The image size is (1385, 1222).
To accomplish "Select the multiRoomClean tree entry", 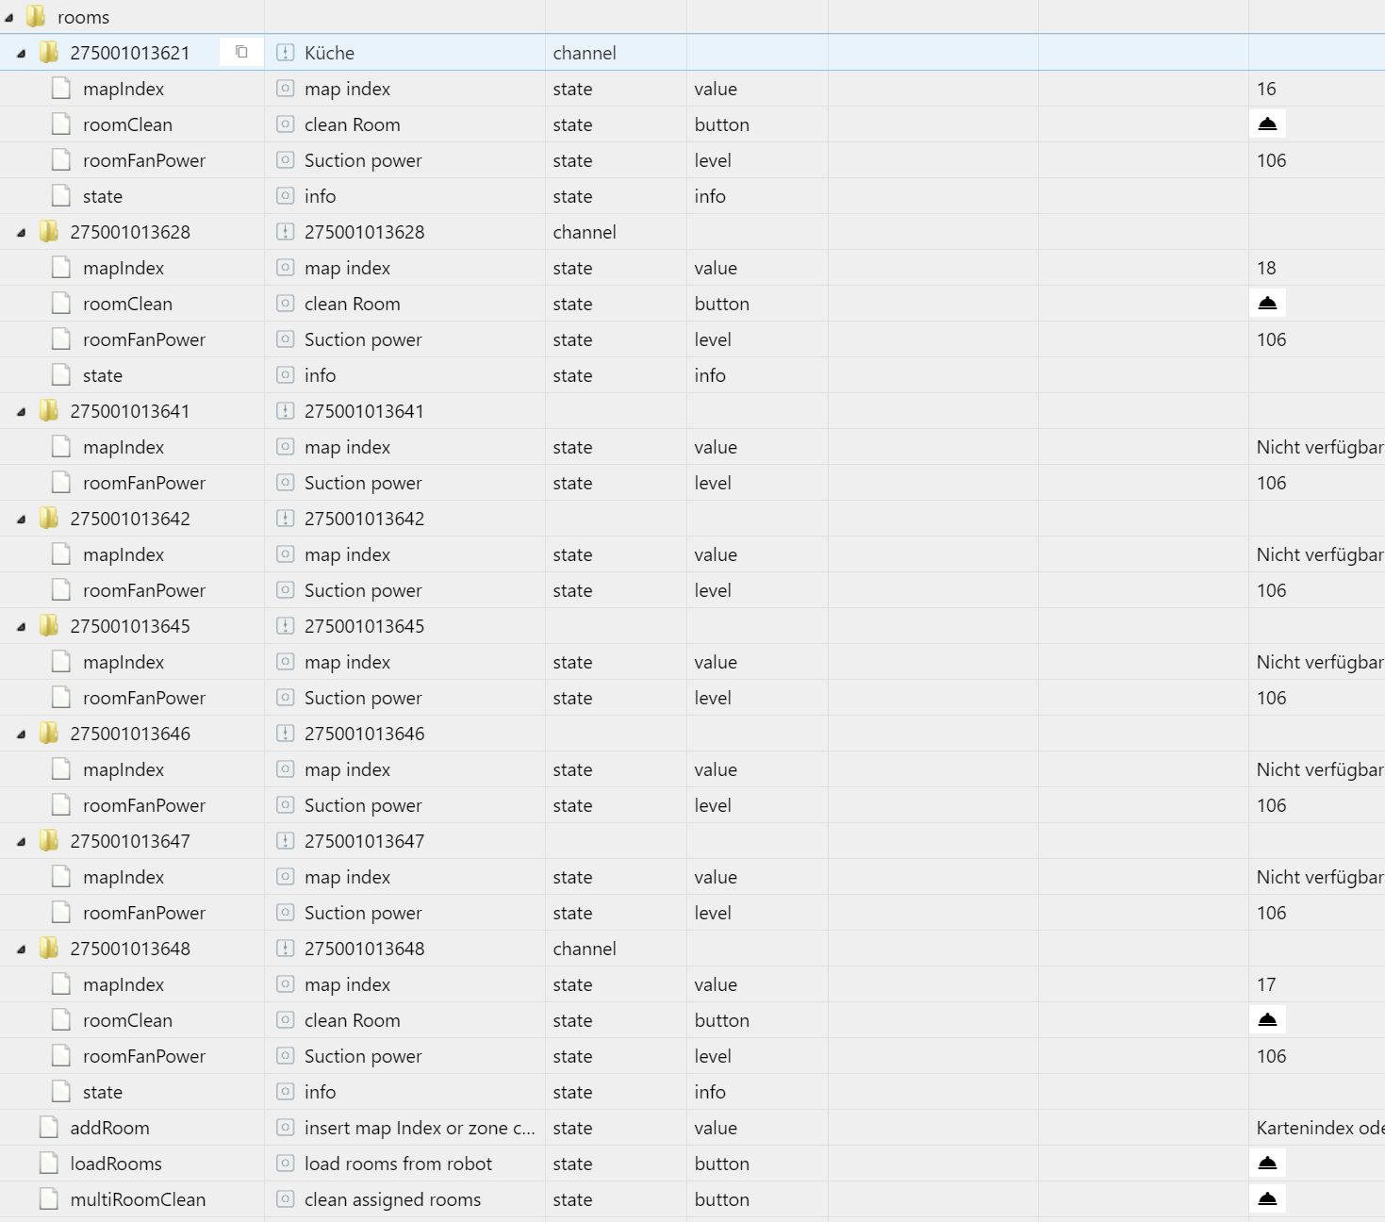I will (138, 1199).
